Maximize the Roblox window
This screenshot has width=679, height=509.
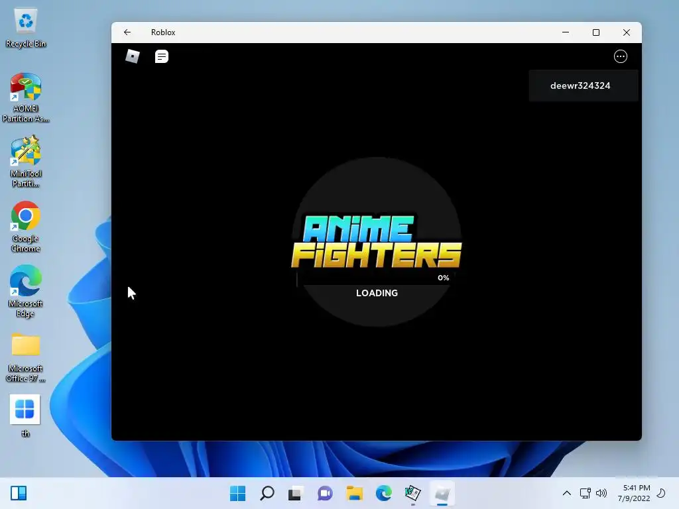coord(596,32)
